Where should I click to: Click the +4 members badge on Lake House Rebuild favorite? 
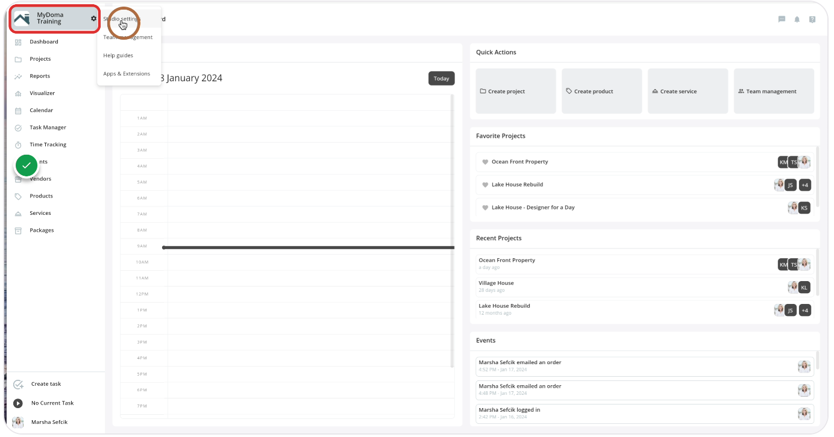click(805, 185)
